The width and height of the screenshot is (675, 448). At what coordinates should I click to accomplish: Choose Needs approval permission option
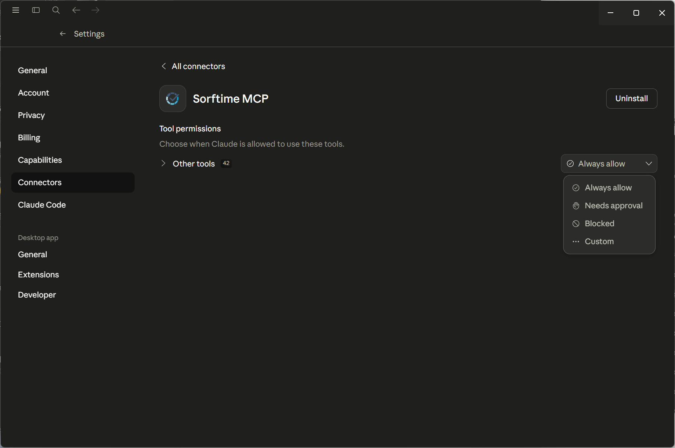(613, 206)
